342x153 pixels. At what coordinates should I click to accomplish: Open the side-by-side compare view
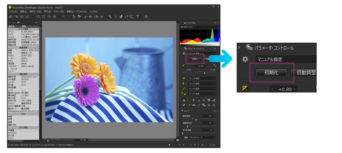click(x=38, y=17)
